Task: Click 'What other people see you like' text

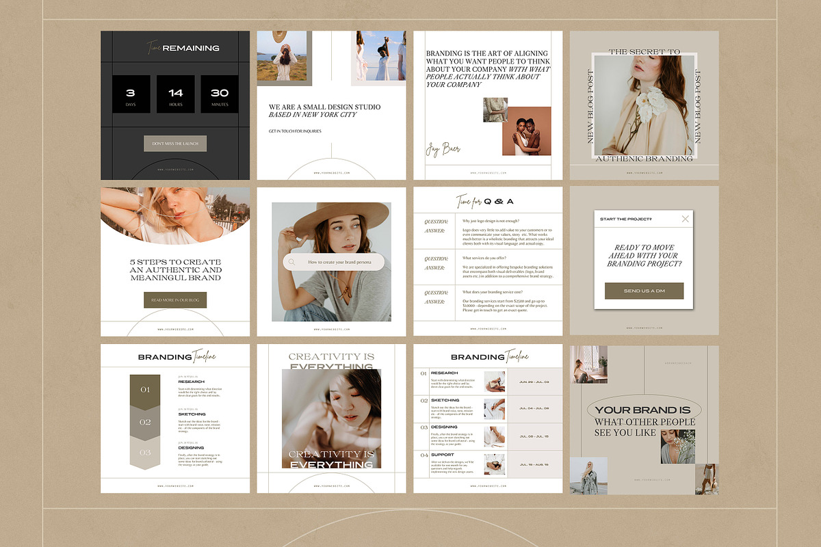Action: pos(644,427)
